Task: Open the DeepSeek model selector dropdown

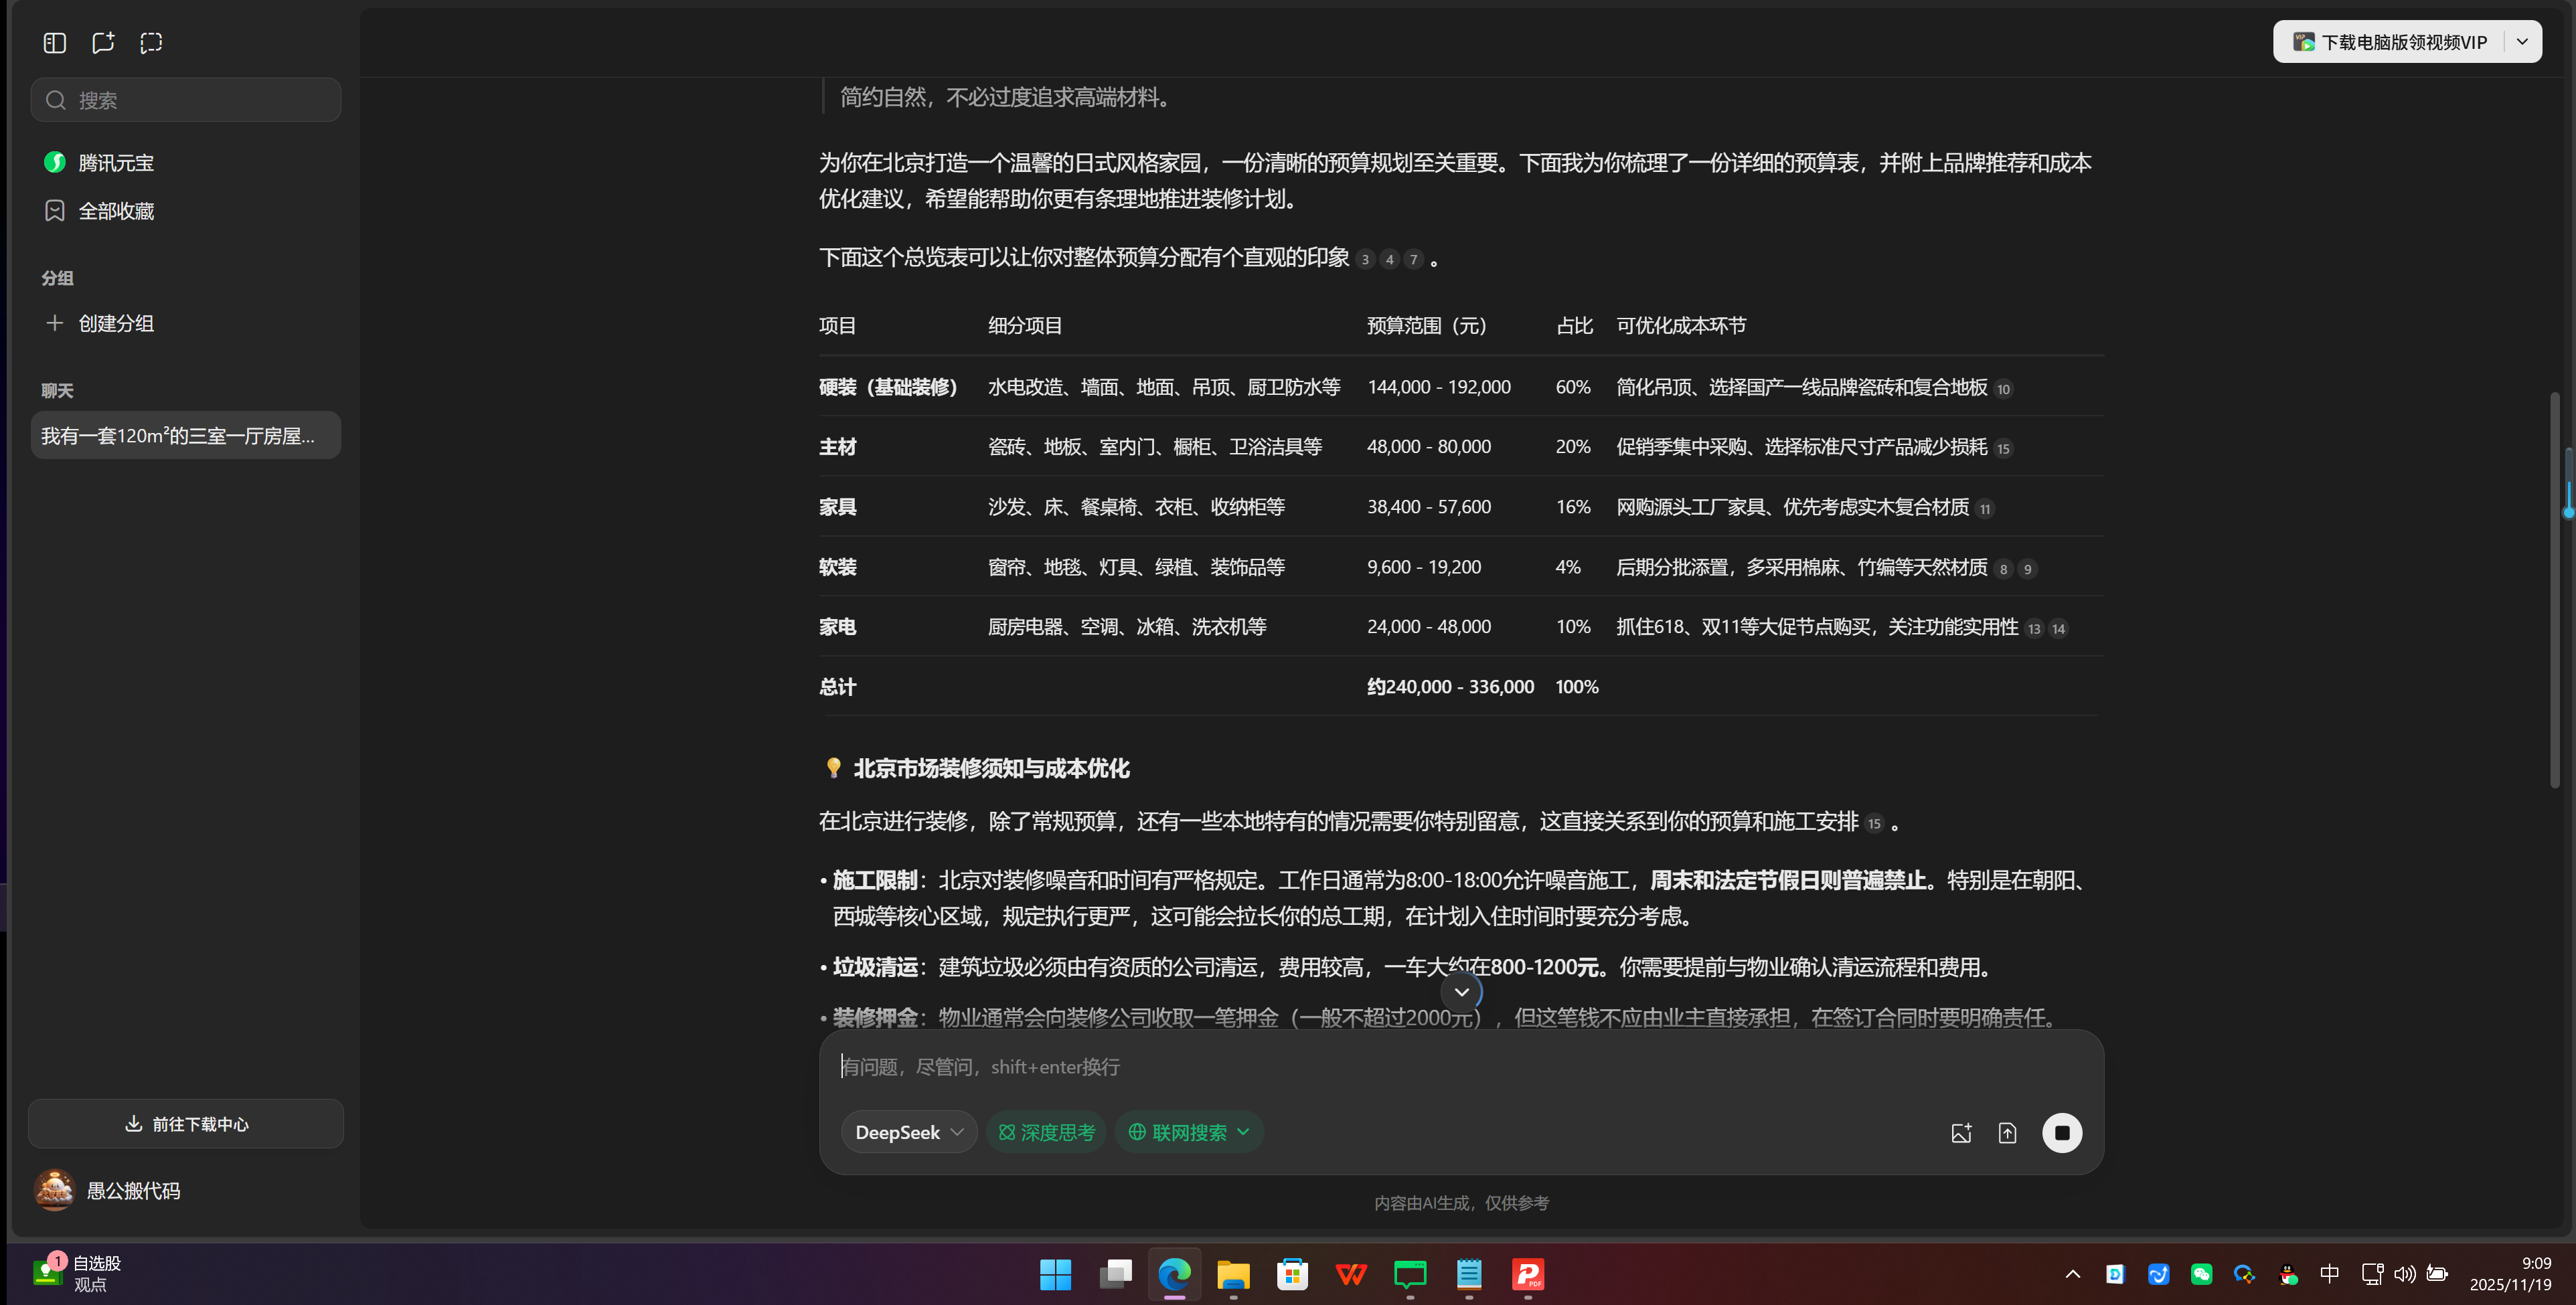Action: [x=908, y=1132]
